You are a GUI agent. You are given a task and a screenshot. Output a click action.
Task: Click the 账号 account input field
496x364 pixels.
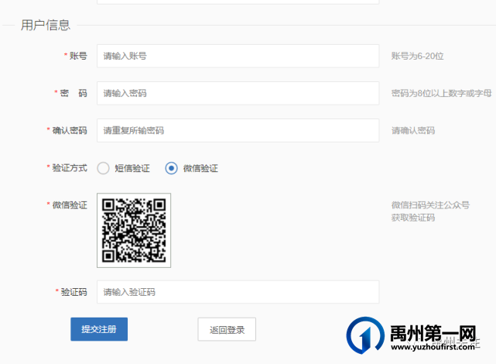[x=238, y=56]
